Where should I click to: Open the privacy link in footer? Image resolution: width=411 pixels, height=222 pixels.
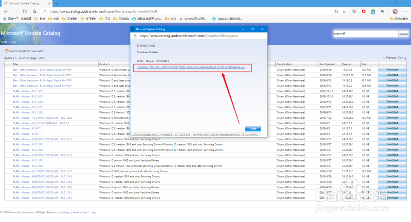(65, 212)
